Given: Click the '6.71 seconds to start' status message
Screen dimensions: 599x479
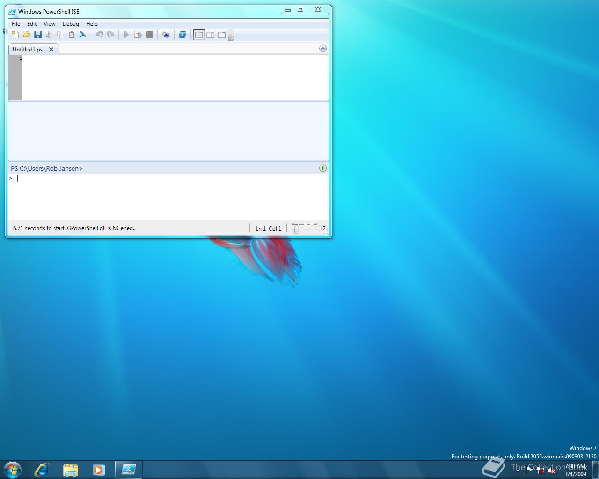Looking at the screenshot, I should pos(74,228).
